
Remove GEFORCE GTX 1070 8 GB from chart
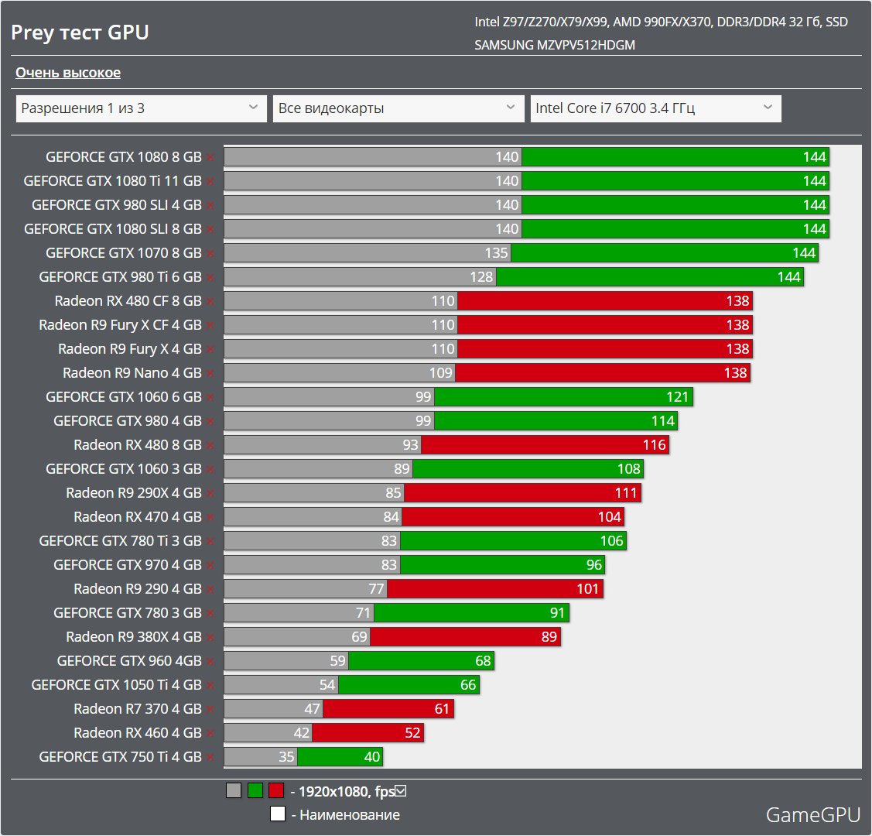pyautogui.click(x=210, y=253)
